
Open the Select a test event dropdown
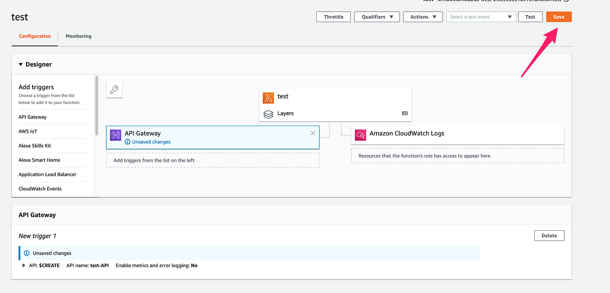481,17
